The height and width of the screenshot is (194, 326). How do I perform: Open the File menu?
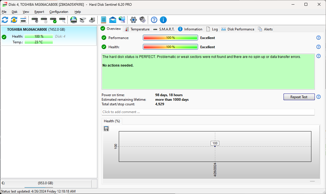(4, 12)
